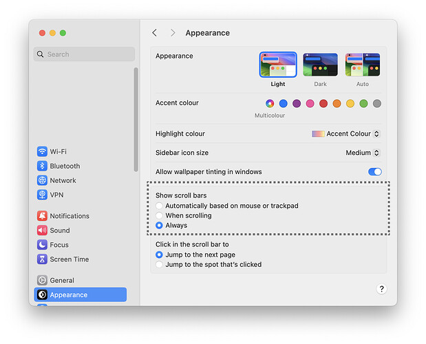Select Bluetooth in the sidebar

pyautogui.click(x=64, y=166)
